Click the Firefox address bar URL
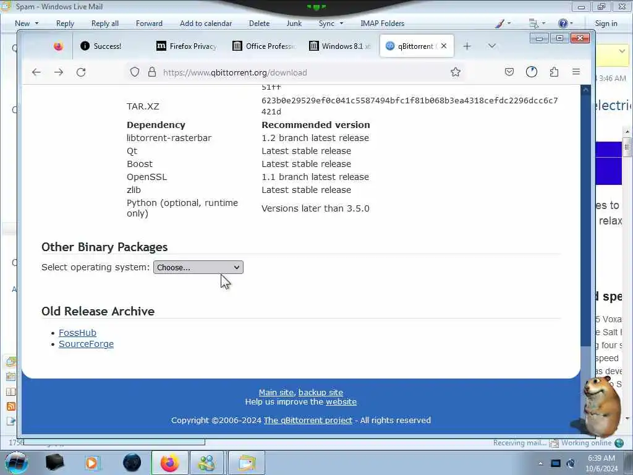633x475 pixels. 235,73
